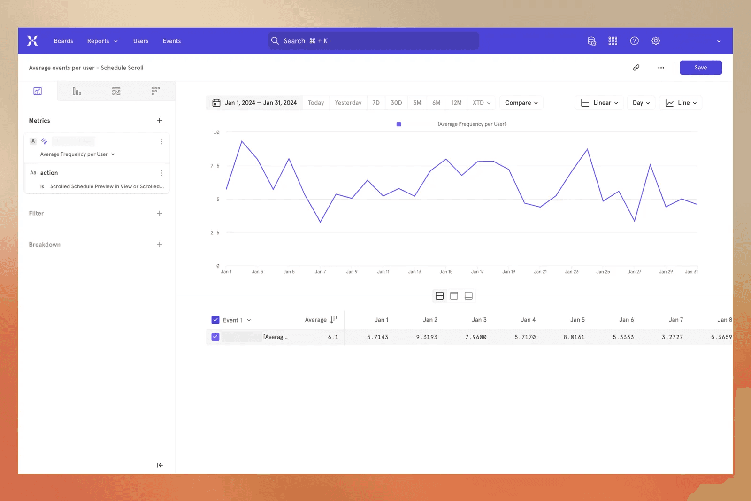
Task: Switch to chart-only layout icon
Action: click(x=454, y=296)
